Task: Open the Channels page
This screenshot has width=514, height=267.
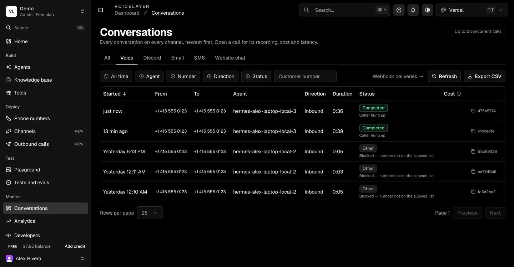Action: (x=45, y=131)
